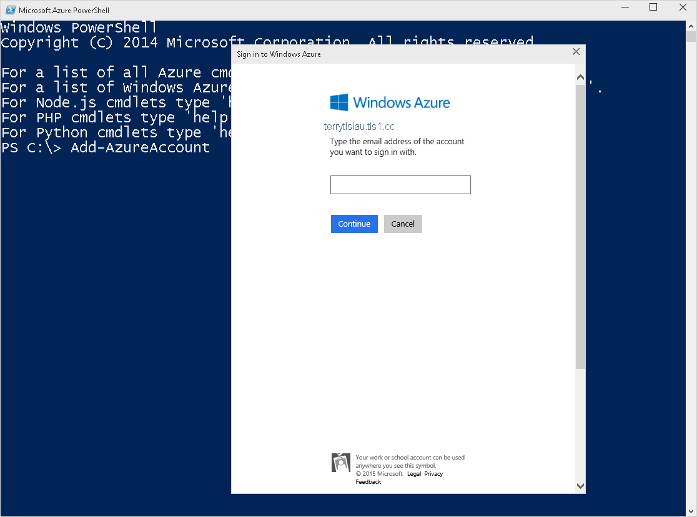This screenshot has width=697, height=517.
Task: Click the Continue button
Action: pyautogui.click(x=354, y=224)
